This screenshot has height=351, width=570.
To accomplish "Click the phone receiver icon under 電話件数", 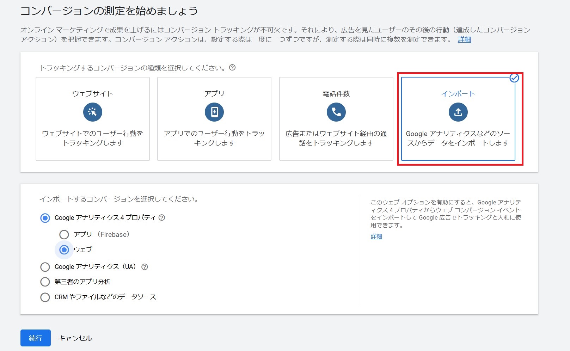I will tap(336, 112).
